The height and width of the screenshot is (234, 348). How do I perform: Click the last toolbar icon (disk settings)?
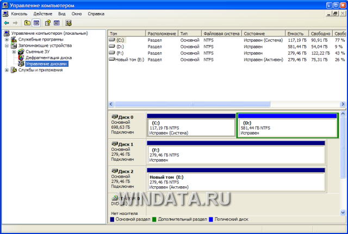(x=69, y=23)
